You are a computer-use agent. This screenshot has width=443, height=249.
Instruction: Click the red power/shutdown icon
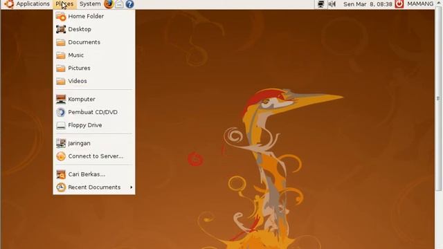pos(399,4)
